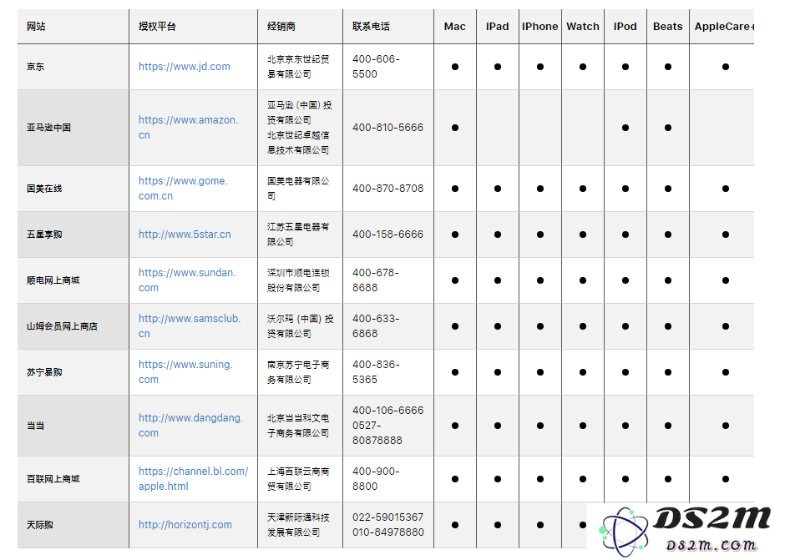This screenshot has height=560, width=785.
Task: Click the Mac dot in 天际购 row
Action: 454,524
